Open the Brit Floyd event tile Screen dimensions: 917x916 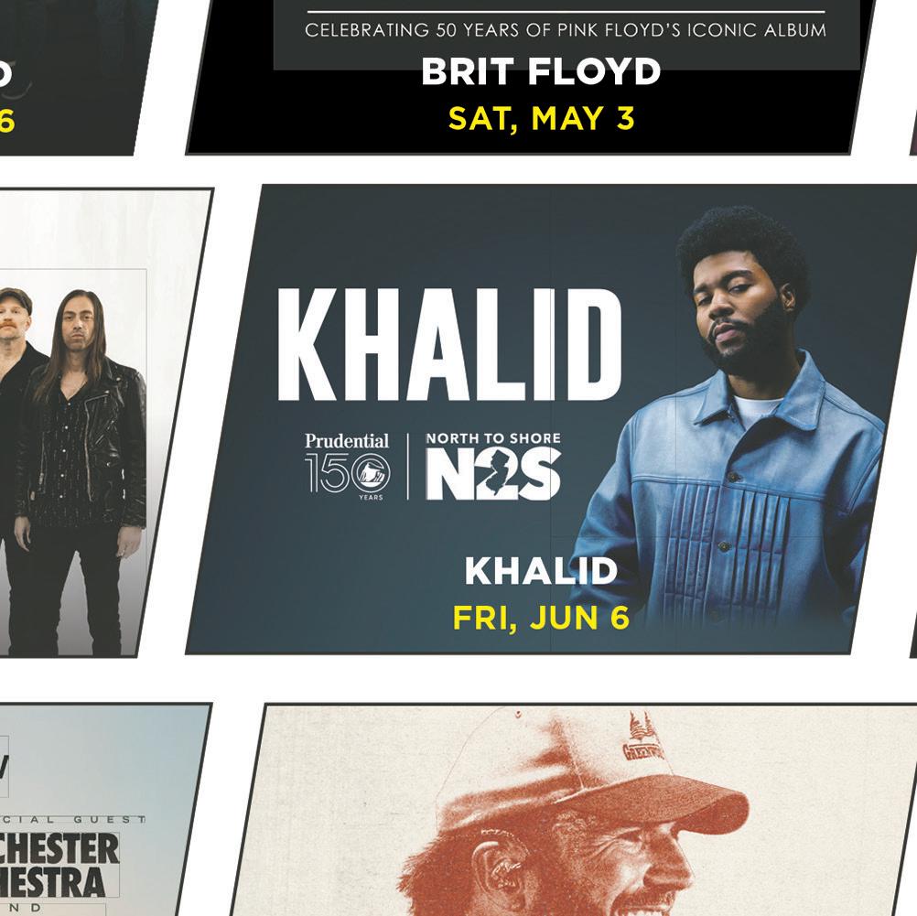click(531, 77)
